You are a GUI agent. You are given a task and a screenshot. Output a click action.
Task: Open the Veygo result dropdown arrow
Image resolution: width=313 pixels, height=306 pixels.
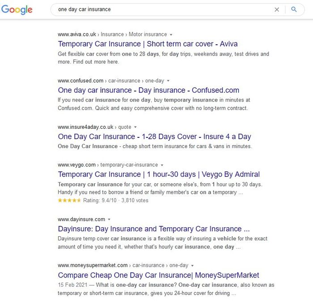tap(162, 165)
